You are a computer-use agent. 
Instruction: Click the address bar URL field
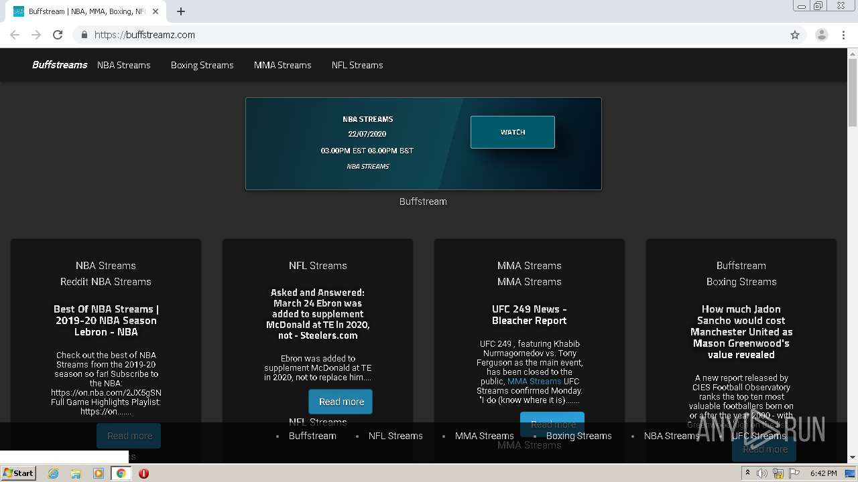(x=436, y=35)
